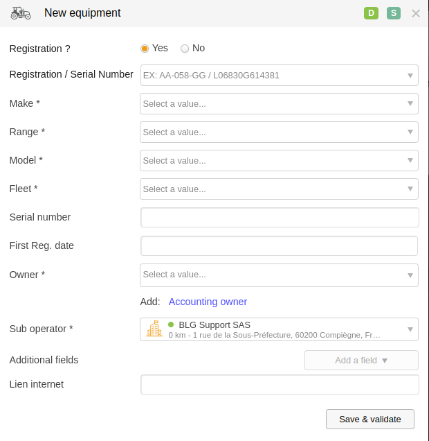Click the green status dot beside BLG Support SAS
Screen dimensions: 429x441
[x=171, y=325]
